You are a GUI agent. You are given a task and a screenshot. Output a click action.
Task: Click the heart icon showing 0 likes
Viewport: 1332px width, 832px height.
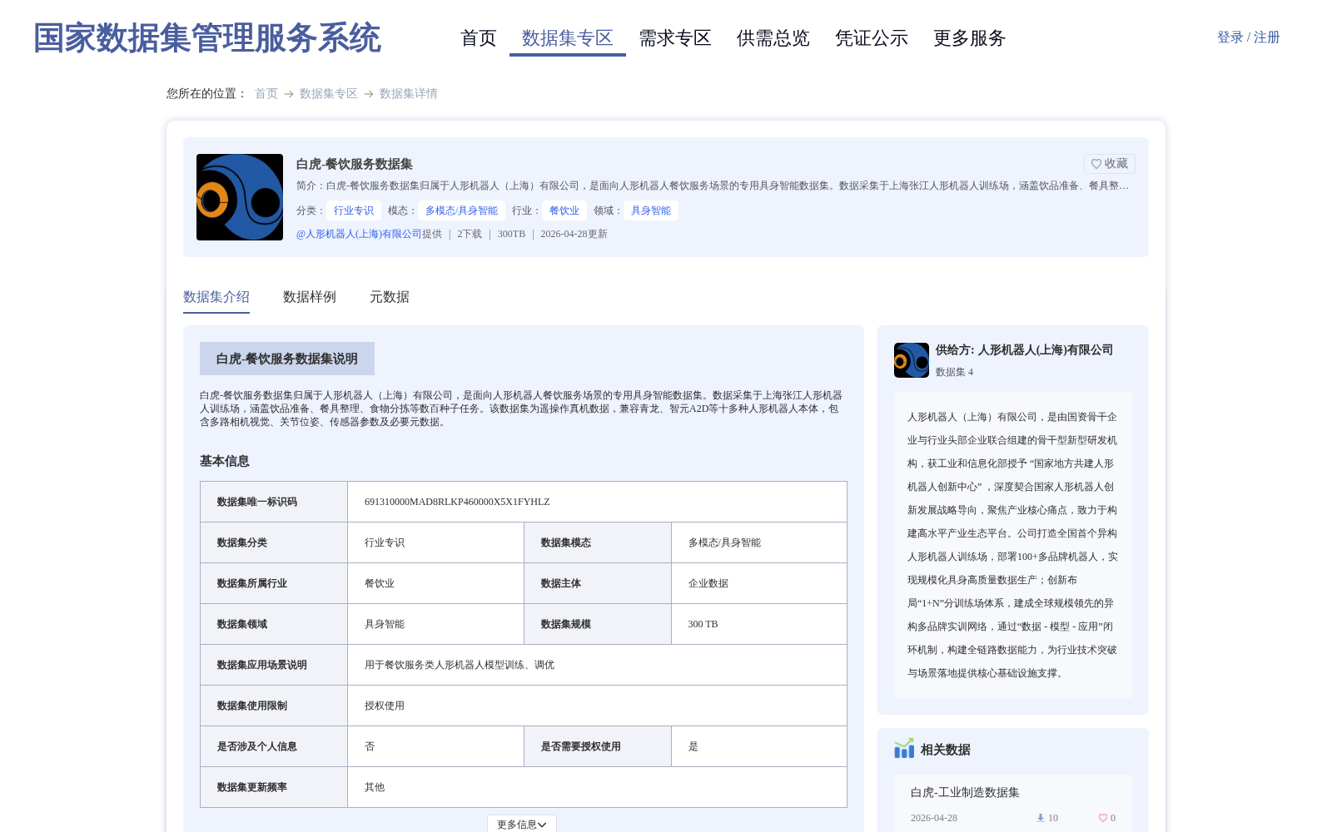(x=1103, y=818)
